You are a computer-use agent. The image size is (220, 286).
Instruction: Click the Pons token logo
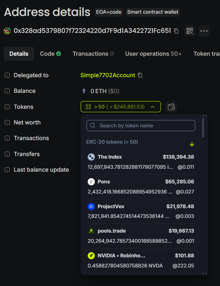pos(91,182)
